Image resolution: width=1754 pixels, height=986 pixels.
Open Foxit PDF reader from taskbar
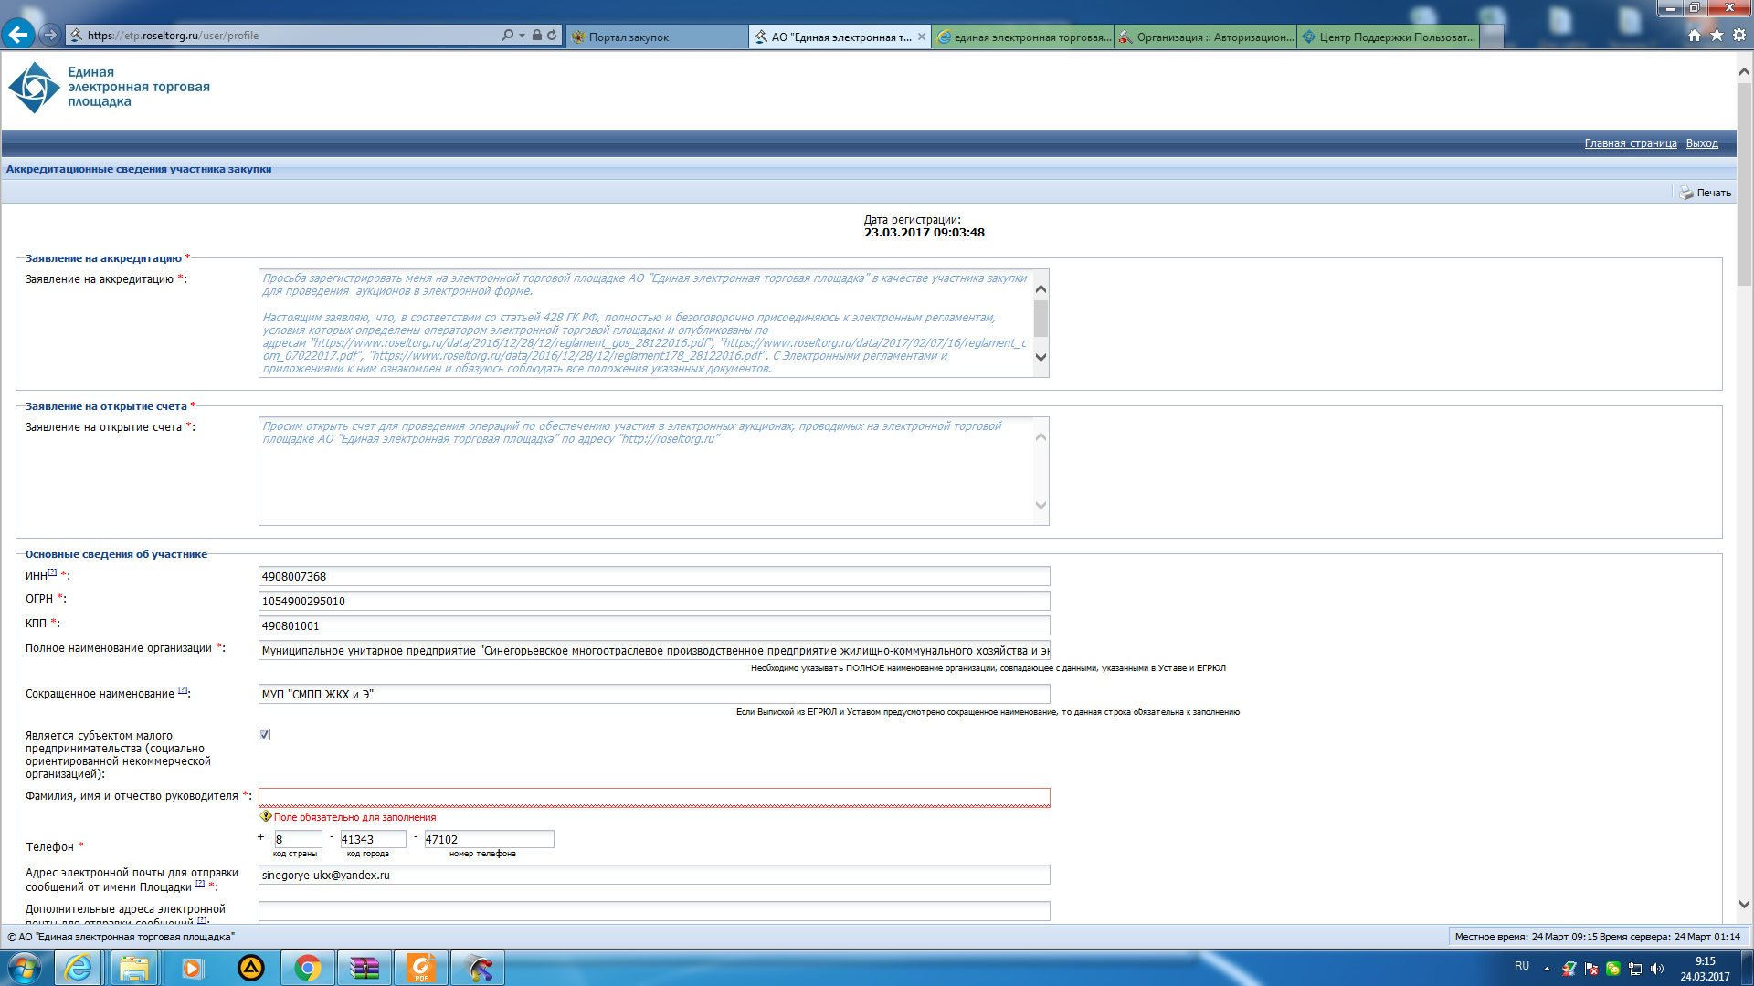[x=421, y=968]
